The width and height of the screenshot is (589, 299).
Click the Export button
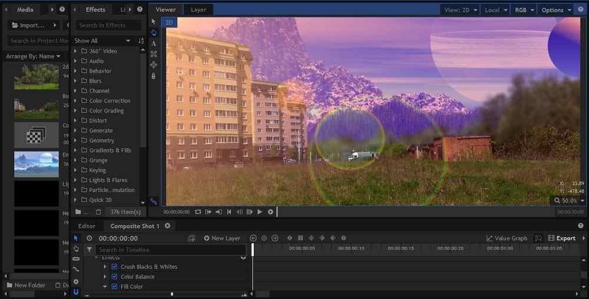[562, 238]
